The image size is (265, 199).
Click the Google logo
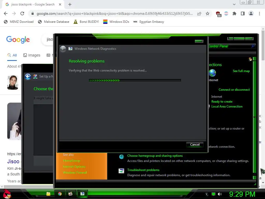pyautogui.click(x=18, y=40)
